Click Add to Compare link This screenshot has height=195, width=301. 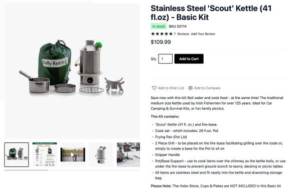[x=207, y=88]
